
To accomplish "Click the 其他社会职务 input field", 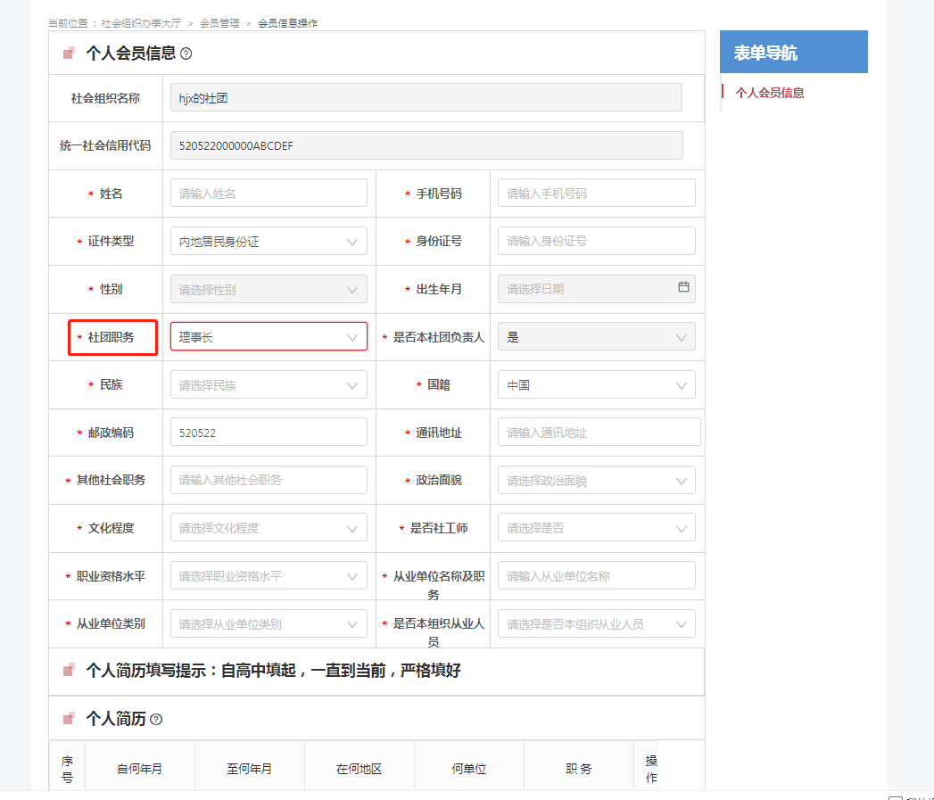I will pyautogui.click(x=269, y=480).
